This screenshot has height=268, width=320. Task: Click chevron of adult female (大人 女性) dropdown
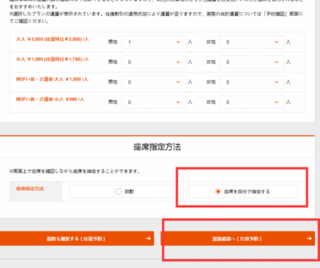275,42
